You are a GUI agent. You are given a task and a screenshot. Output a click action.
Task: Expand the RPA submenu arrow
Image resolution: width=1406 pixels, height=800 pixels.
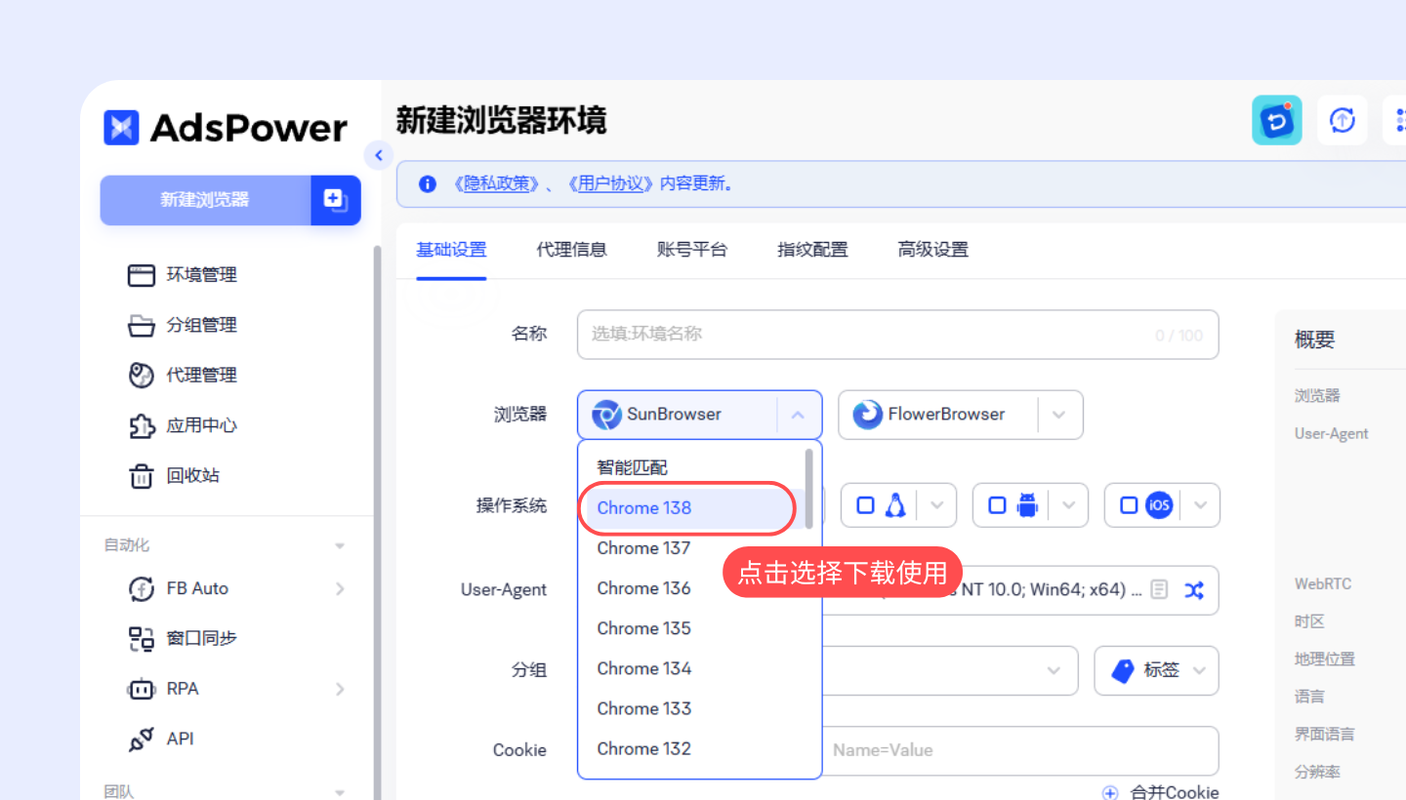click(x=340, y=689)
